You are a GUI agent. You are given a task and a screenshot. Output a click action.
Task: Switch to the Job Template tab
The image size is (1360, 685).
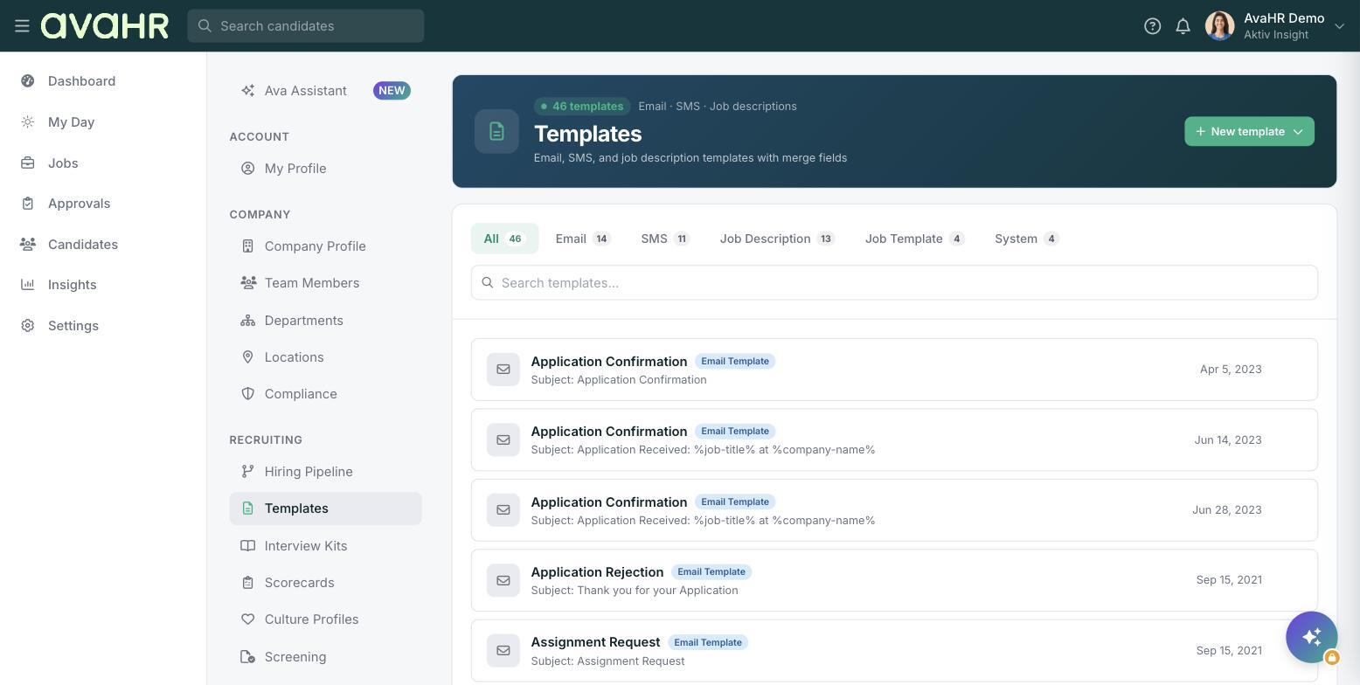914,239
